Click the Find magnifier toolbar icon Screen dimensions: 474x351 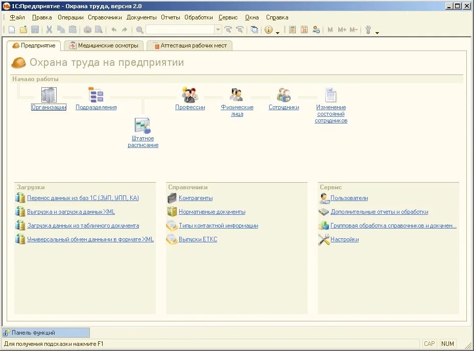[139, 30]
